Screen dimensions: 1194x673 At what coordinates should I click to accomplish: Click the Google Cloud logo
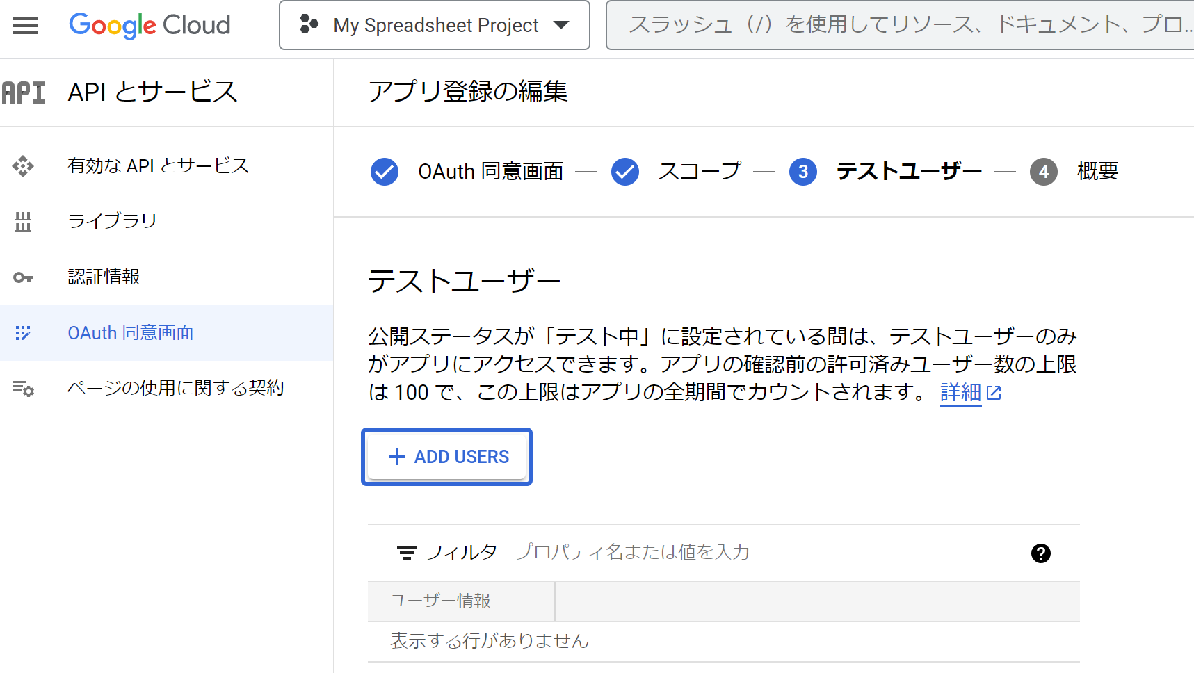coord(149,26)
